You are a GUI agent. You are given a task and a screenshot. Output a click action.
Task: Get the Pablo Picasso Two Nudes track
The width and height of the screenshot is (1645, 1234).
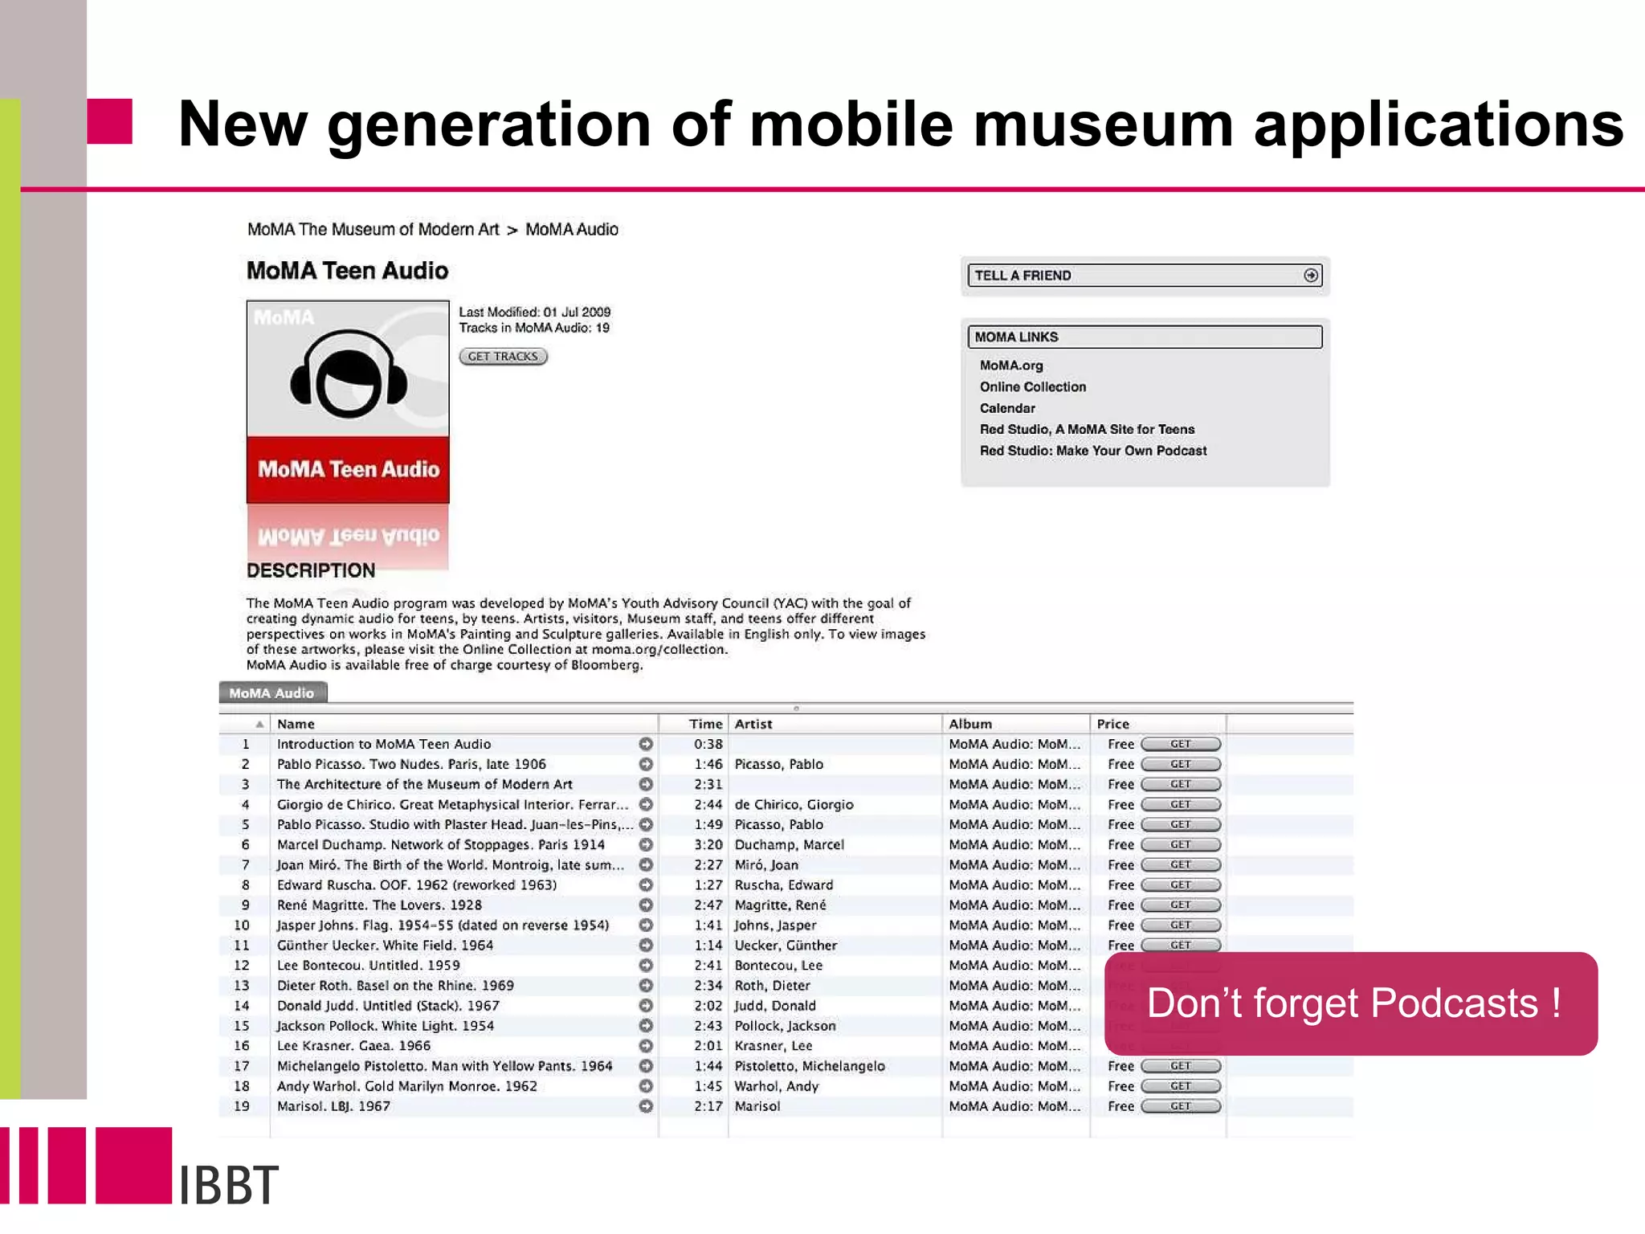(x=1181, y=764)
